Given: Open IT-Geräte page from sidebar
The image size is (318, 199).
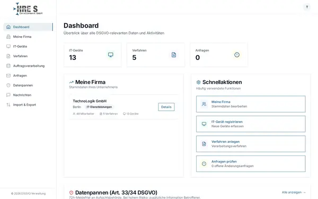Looking at the screenshot, I should tap(28, 46).
